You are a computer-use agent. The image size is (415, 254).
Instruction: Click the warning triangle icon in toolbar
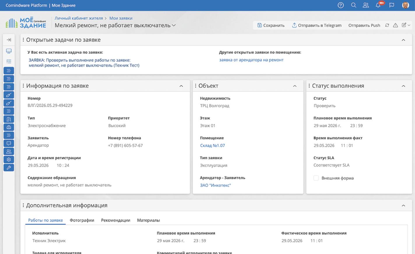coord(395,25)
